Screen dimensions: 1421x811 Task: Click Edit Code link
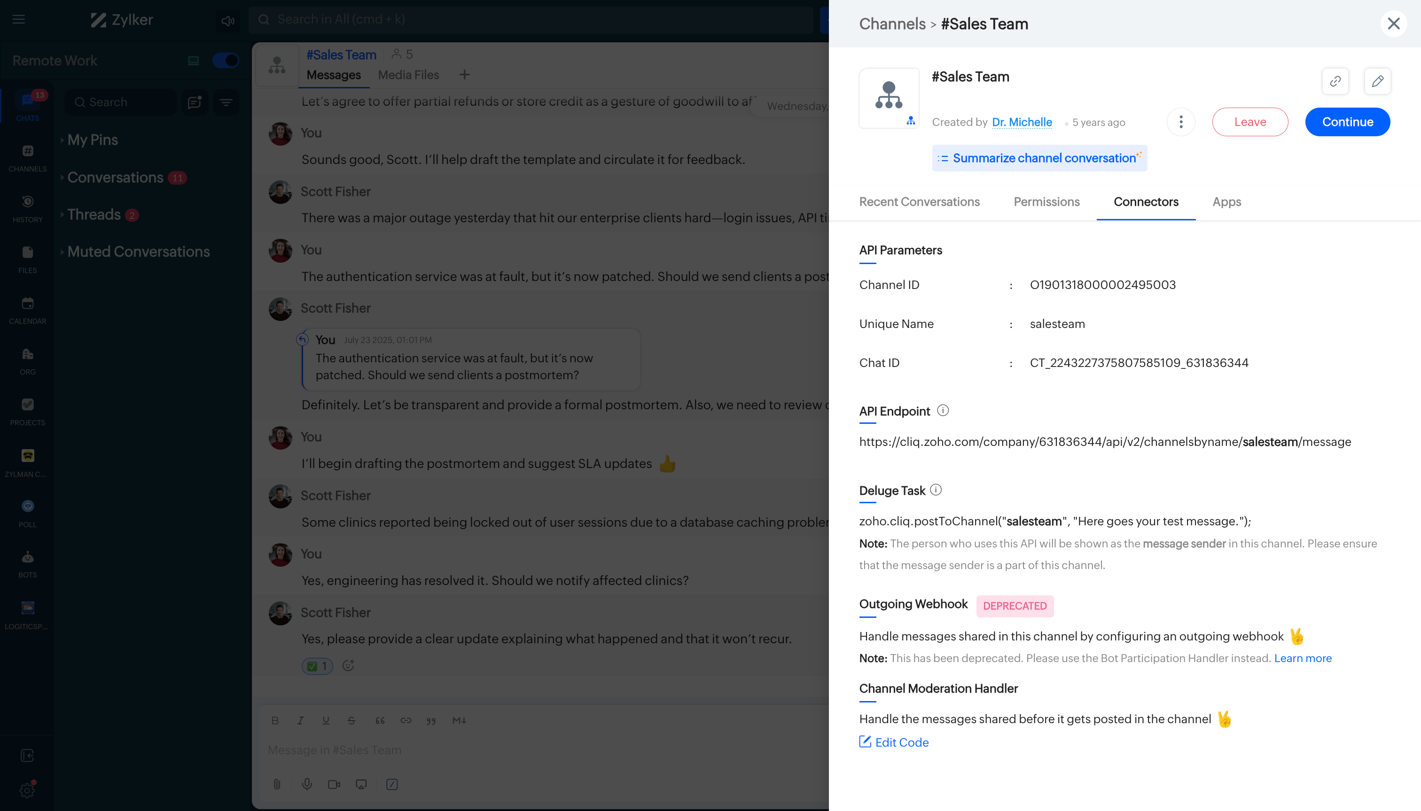point(893,742)
